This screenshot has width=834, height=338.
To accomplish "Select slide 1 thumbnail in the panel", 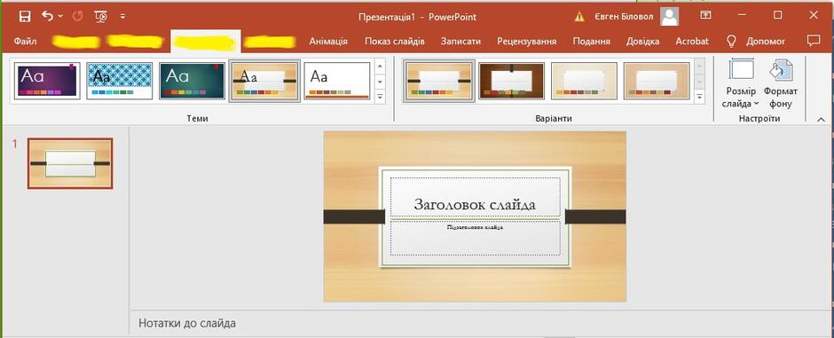I will pyautogui.click(x=70, y=164).
